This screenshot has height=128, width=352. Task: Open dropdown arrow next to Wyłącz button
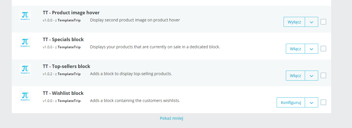pos(312,22)
